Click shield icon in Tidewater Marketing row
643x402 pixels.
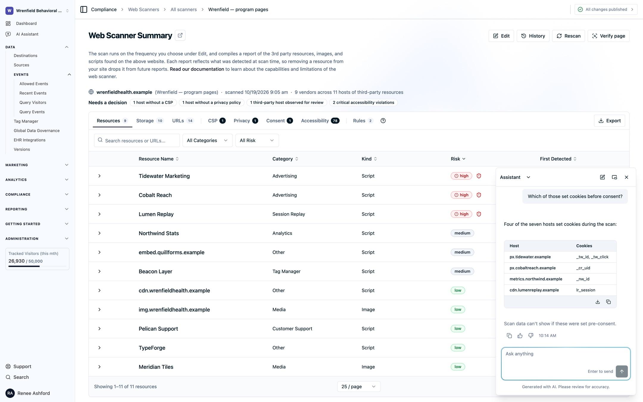479,176
